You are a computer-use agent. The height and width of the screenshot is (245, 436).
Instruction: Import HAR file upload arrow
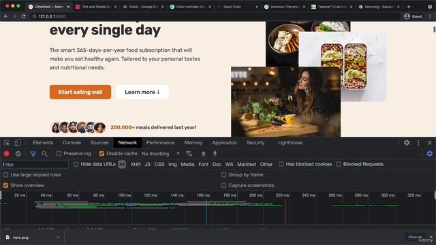pos(203,154)
